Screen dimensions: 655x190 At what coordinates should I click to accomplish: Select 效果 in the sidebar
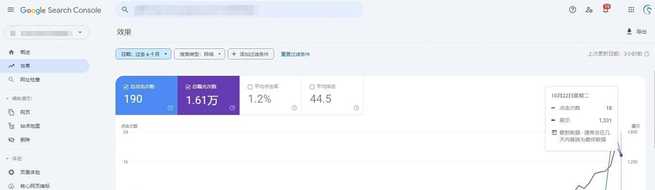[45, 66]
